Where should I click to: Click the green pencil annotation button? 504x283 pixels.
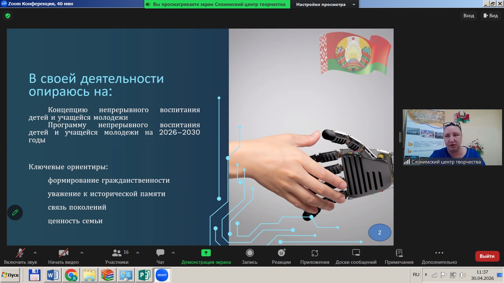tap(15, 213)
